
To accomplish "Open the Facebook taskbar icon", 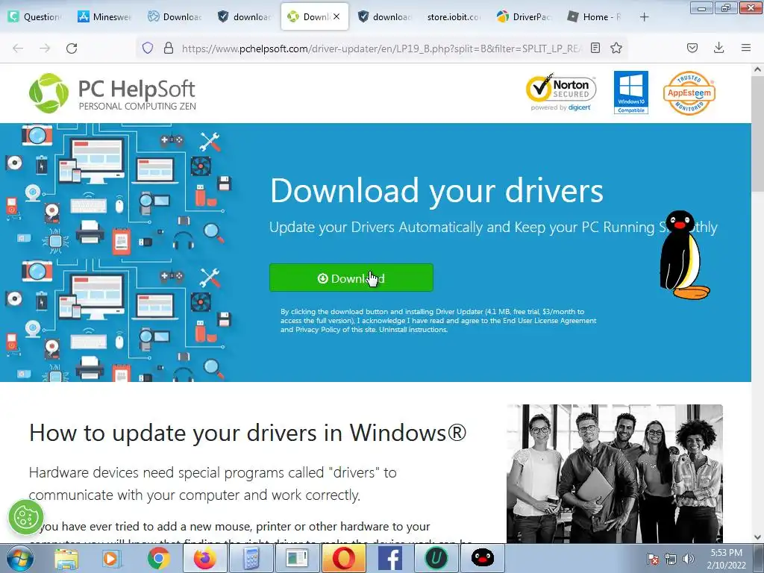I will [x=389, y=558].
